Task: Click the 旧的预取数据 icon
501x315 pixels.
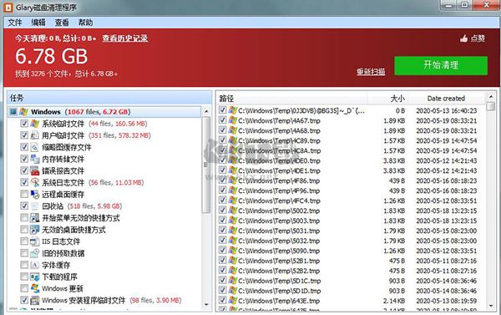Action: (34, 253)
